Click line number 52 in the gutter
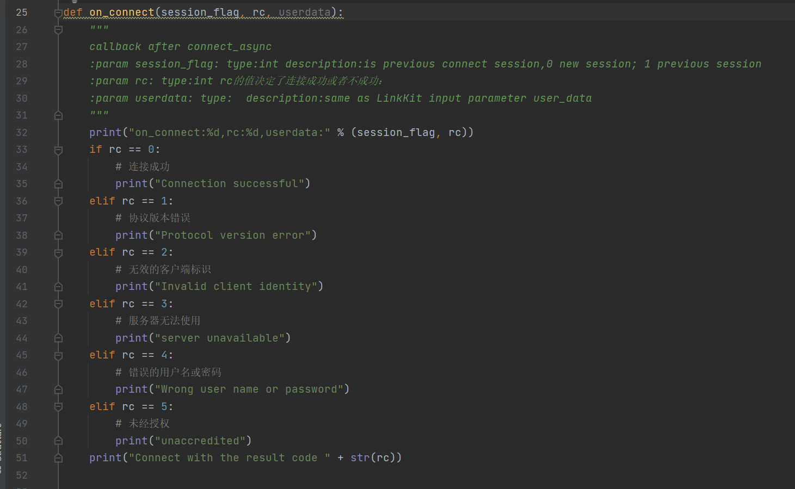 pos(22,475)
